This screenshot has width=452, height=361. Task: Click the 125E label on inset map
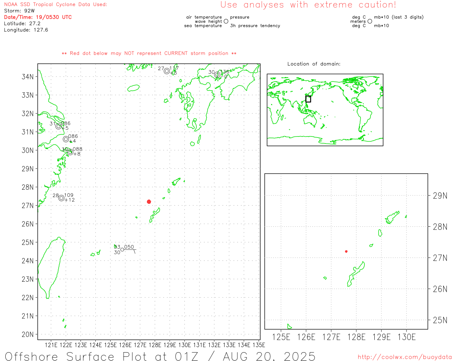click(x=281, y=337)
